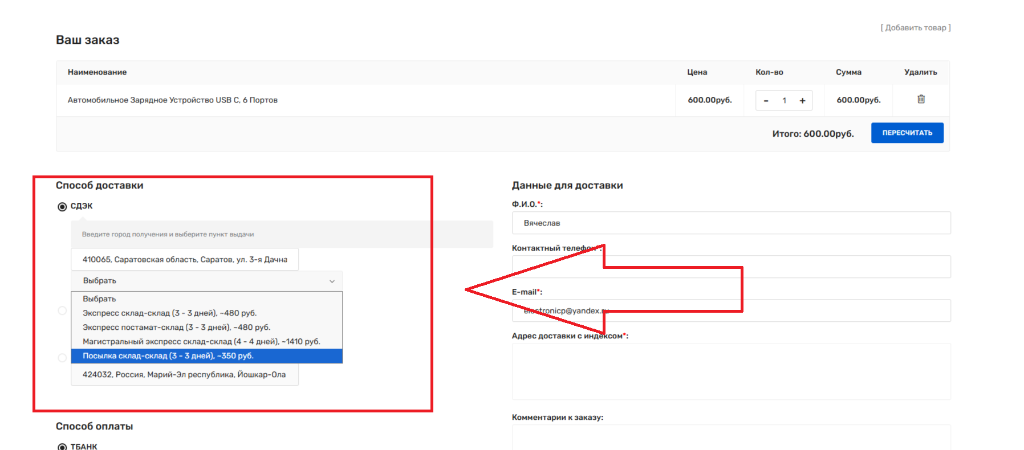Select the blank Выбрать option in list

[99, 299]
